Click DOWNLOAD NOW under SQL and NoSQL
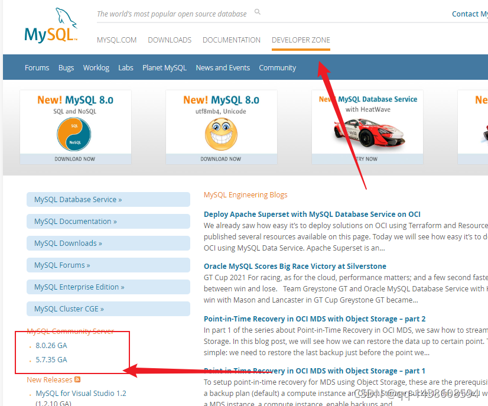Screen dimensions: 488x406 tap(75, 159)
